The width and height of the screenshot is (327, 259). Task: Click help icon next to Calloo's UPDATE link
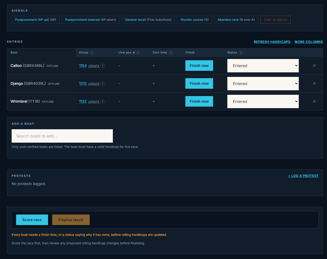tap(103, 66)
